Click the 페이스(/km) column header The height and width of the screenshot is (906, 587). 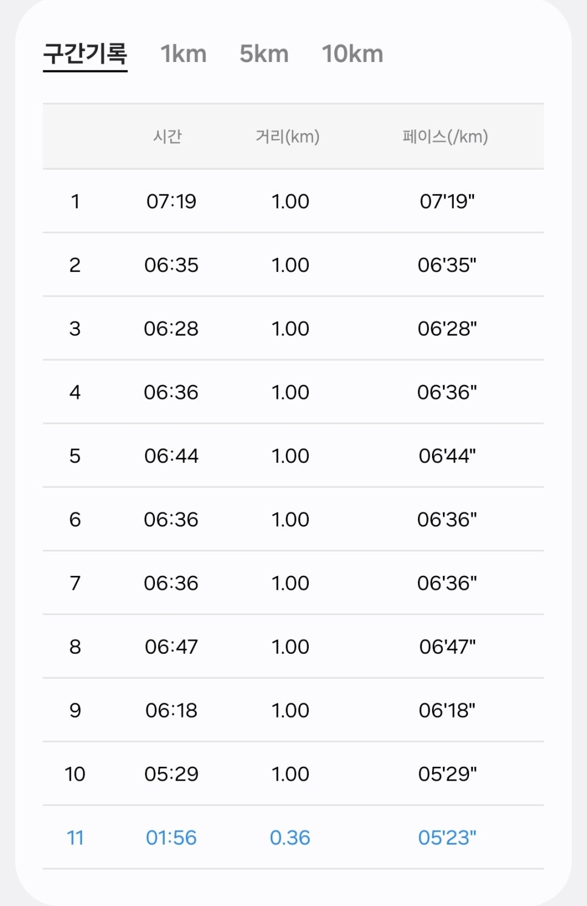445,136
